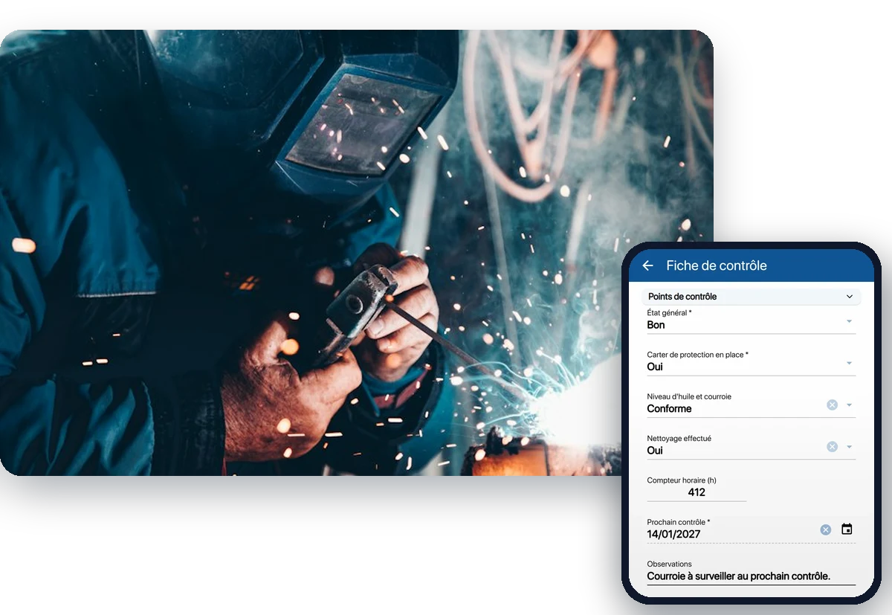892x615 pixels.
Task: Click the Fiche de contrôle title
Action: [x=716, y=265]
